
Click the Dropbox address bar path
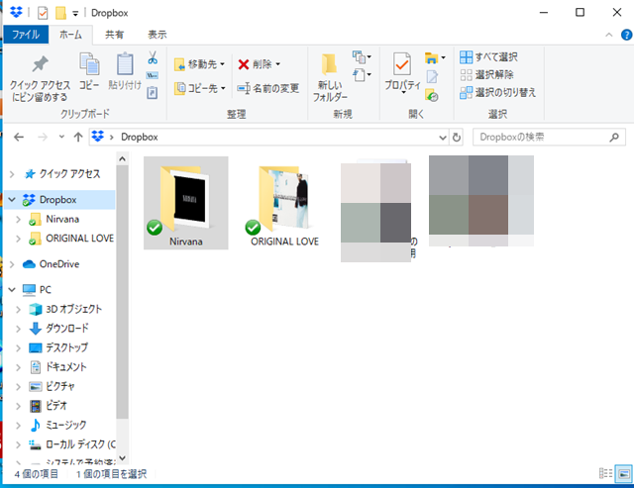click(x=140, y=138)
